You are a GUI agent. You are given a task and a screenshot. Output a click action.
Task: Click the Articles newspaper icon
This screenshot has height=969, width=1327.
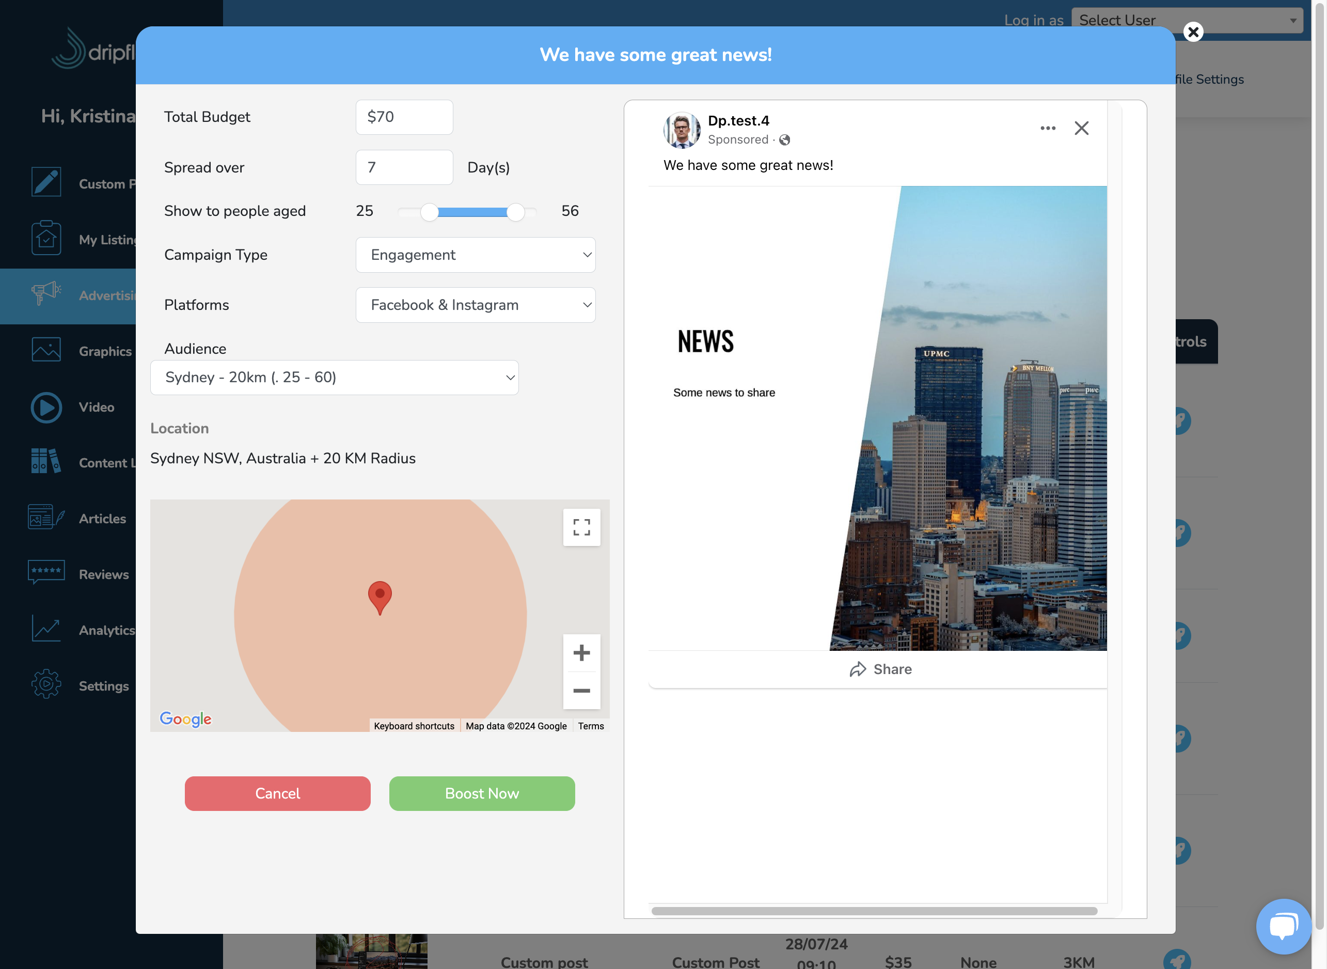point(46,517)
